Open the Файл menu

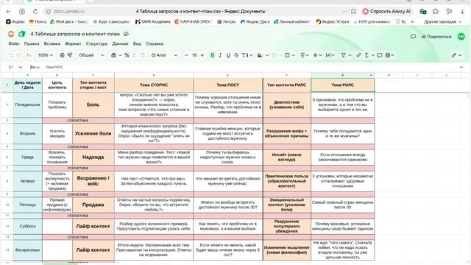14,44
